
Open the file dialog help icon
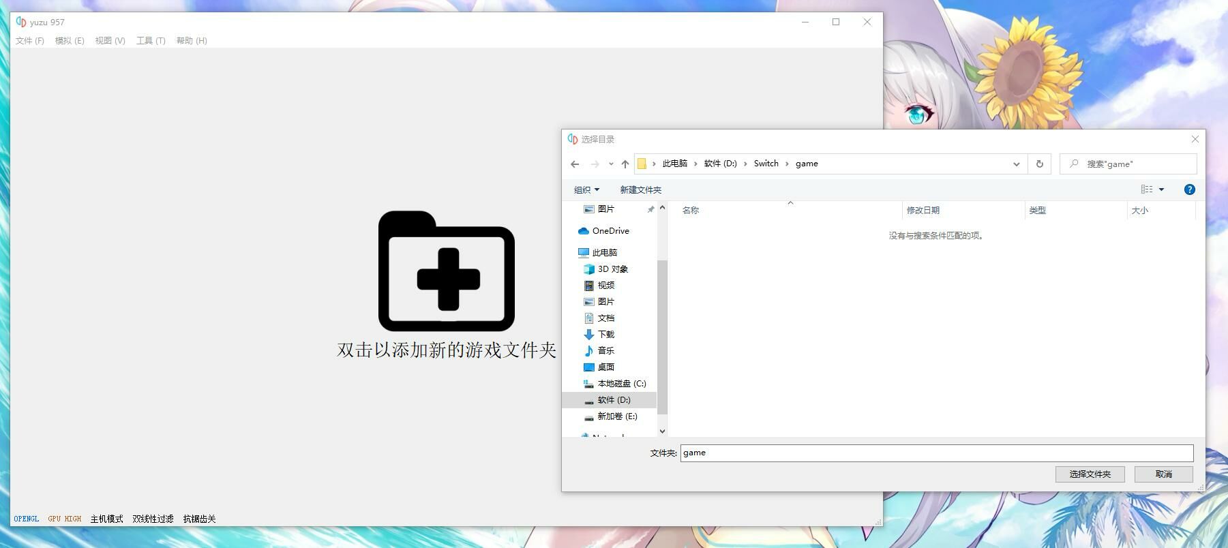[x=1189, y=190]
